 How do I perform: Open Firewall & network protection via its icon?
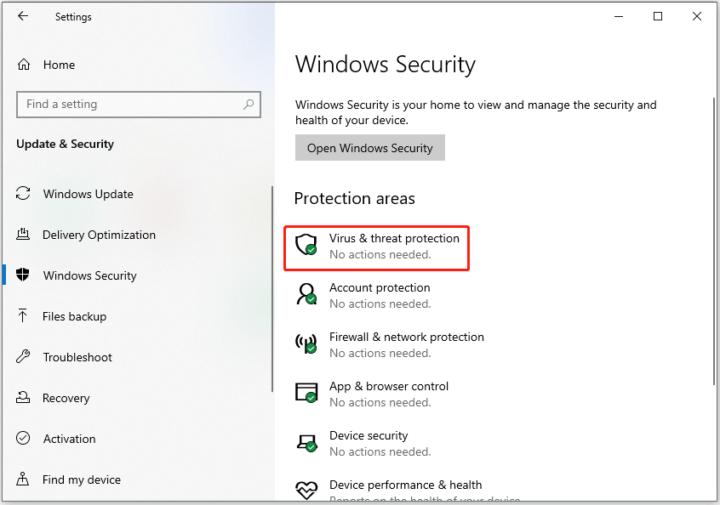(x=306, y=343)
